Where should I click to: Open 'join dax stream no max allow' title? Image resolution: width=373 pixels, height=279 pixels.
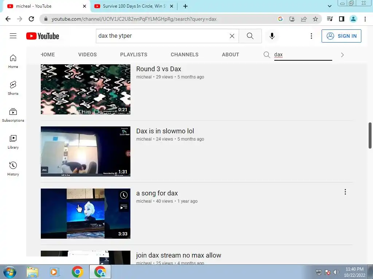click(x=178, y=255)
